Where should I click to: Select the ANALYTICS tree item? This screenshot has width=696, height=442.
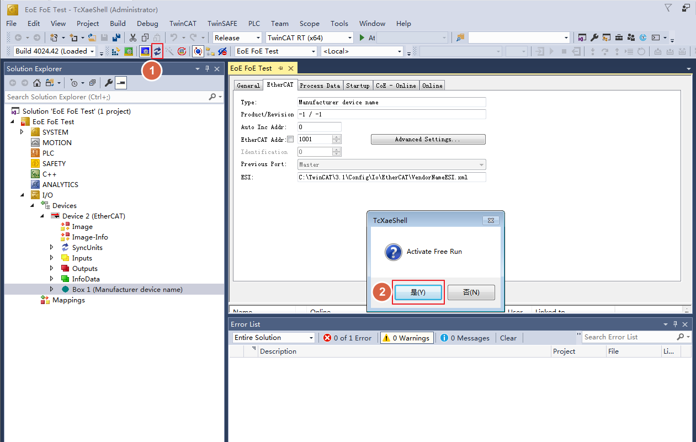[60, 184]
